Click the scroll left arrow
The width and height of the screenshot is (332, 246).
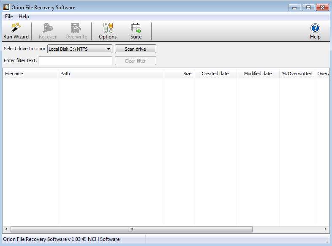6,229
